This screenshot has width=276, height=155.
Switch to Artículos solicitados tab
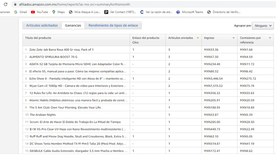[x=42, y=26]
